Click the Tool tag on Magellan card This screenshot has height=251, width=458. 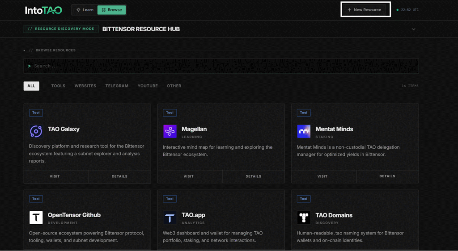pos(170,113)
